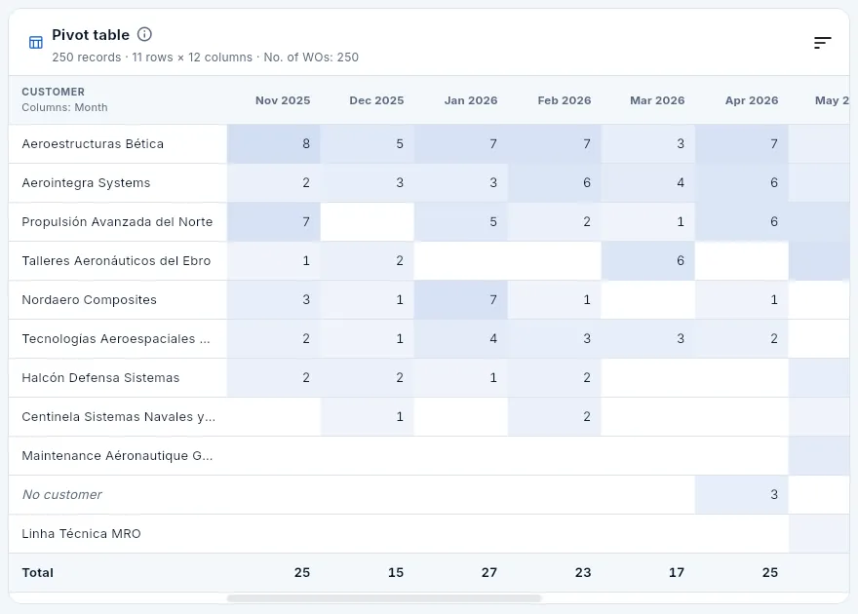Click Nov 2025 total value 25

302,572
